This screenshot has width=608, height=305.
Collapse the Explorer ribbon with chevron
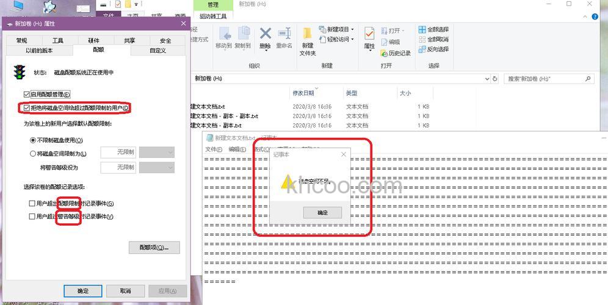pyautogui.click(x=585, y=16)
